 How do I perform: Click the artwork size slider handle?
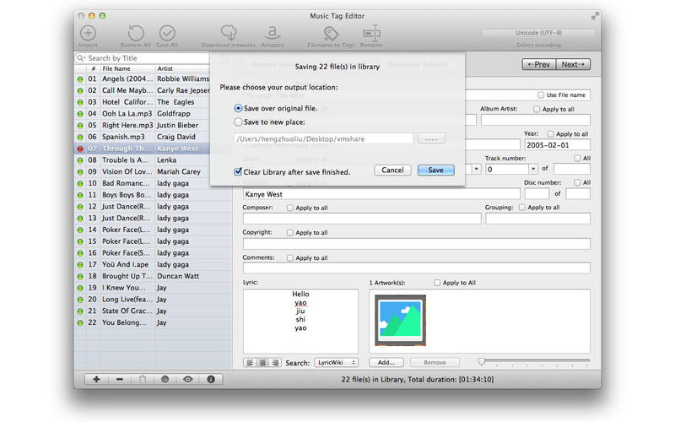tap(482, 362)
